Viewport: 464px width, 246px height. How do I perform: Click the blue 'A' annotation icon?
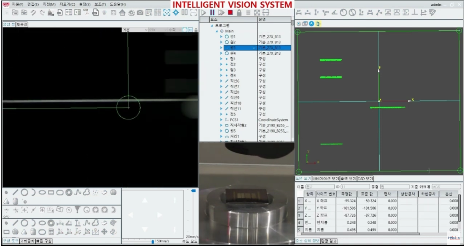[311, 24]
